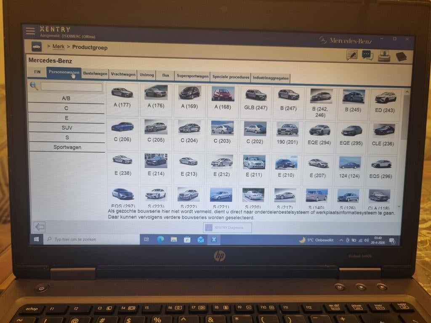Click the print/download icon in toolbar
The width and height of the screenshot is (431, 323).
click(384, 56)
